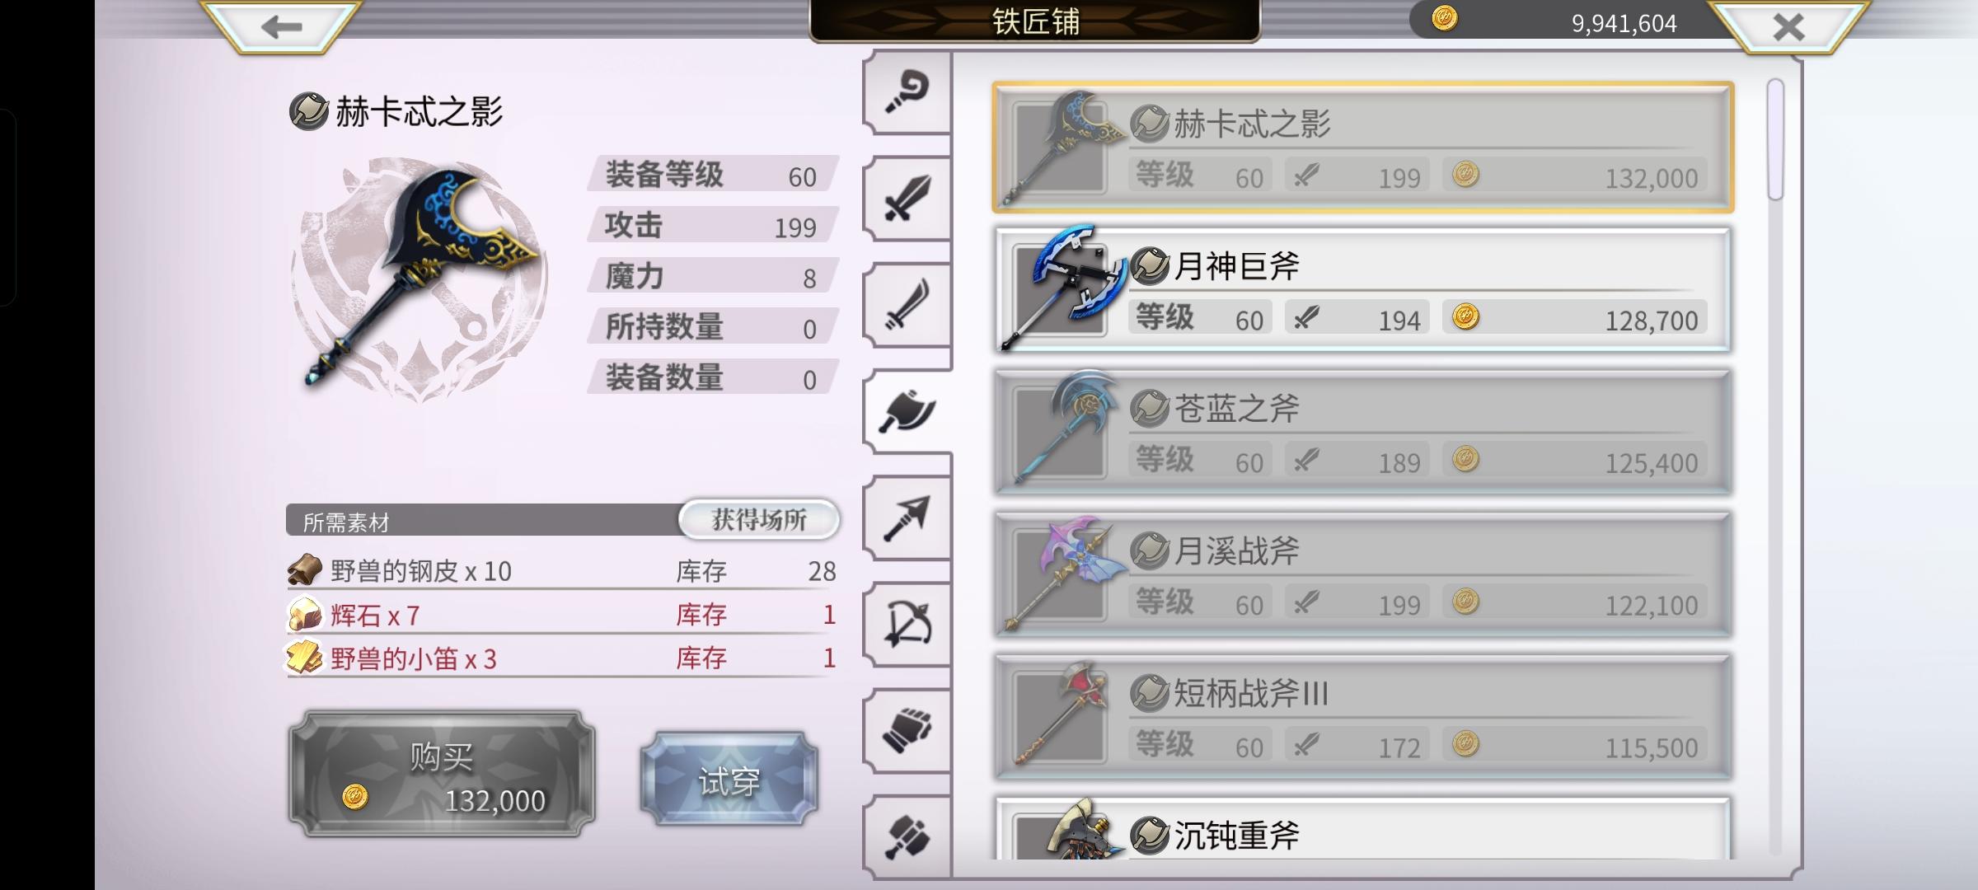Select 月溪战斧 in the weapon list
This screenshot has height=890, width=1978.
tap(1362, 575)
